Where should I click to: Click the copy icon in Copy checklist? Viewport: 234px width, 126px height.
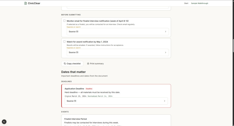pyautogui.click(x=65, y=64)
